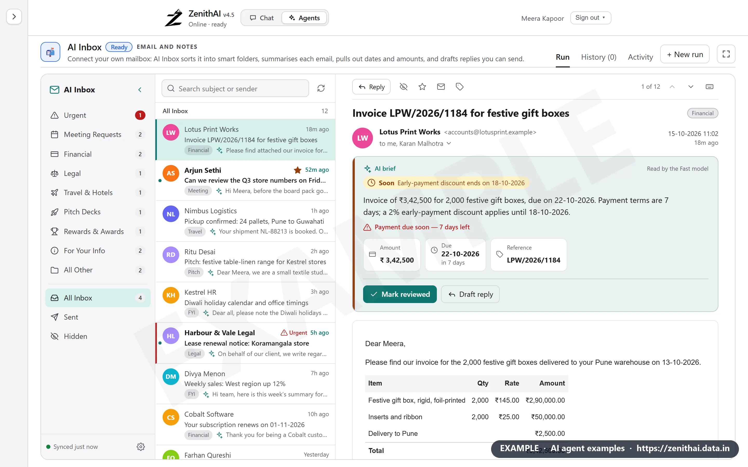Click the New run button
748x467 pixels.
(x=685, y=54)
